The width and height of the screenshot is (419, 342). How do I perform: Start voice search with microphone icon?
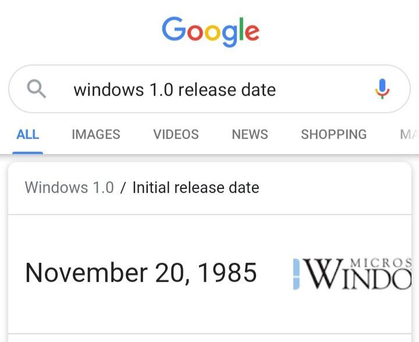382,90
